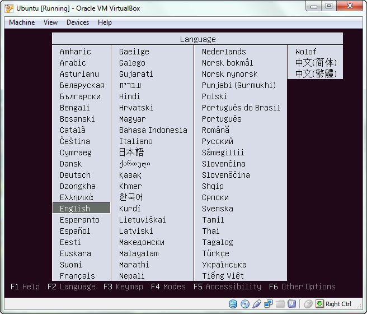Open the Devices menu
Viewport: 367px width, 314px height.
click(x=78, y=22)
